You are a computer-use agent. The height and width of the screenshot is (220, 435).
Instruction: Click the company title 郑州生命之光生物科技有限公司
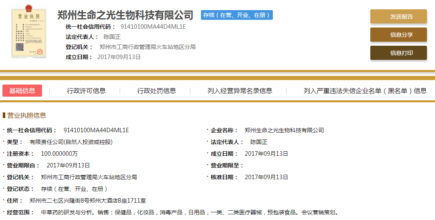click(125, 15)
